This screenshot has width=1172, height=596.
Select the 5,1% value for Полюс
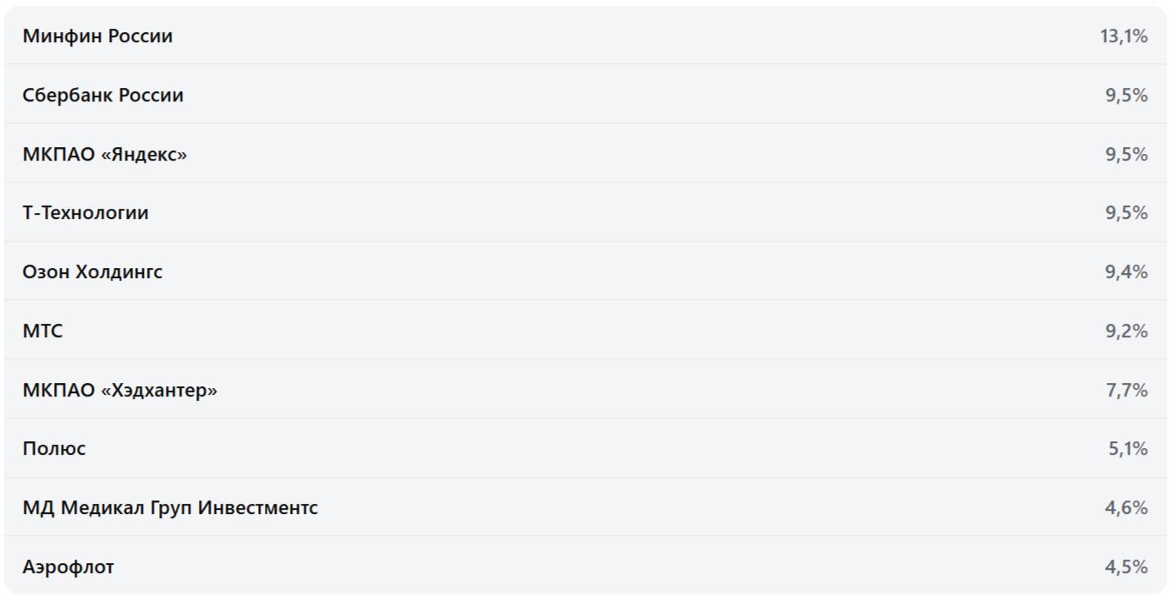tap(1128, 448)
